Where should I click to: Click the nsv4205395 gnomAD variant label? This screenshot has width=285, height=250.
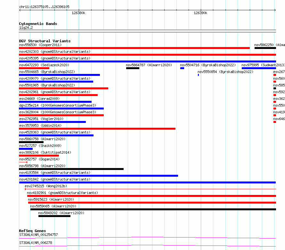(x=55, y=58)
